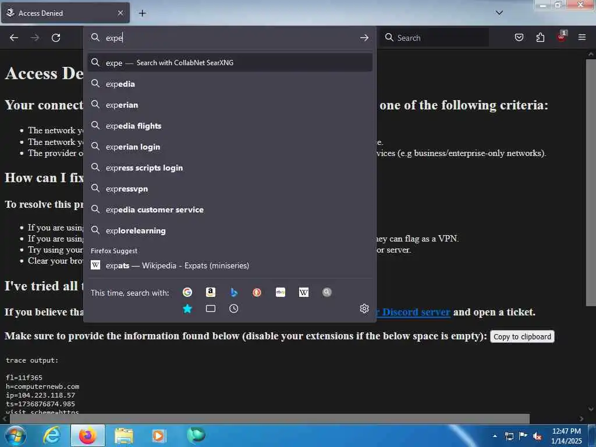This screenshot has width=596, height=447.
Task: Launch Internet Explorer from the taskbar
Action: (52, 435)
